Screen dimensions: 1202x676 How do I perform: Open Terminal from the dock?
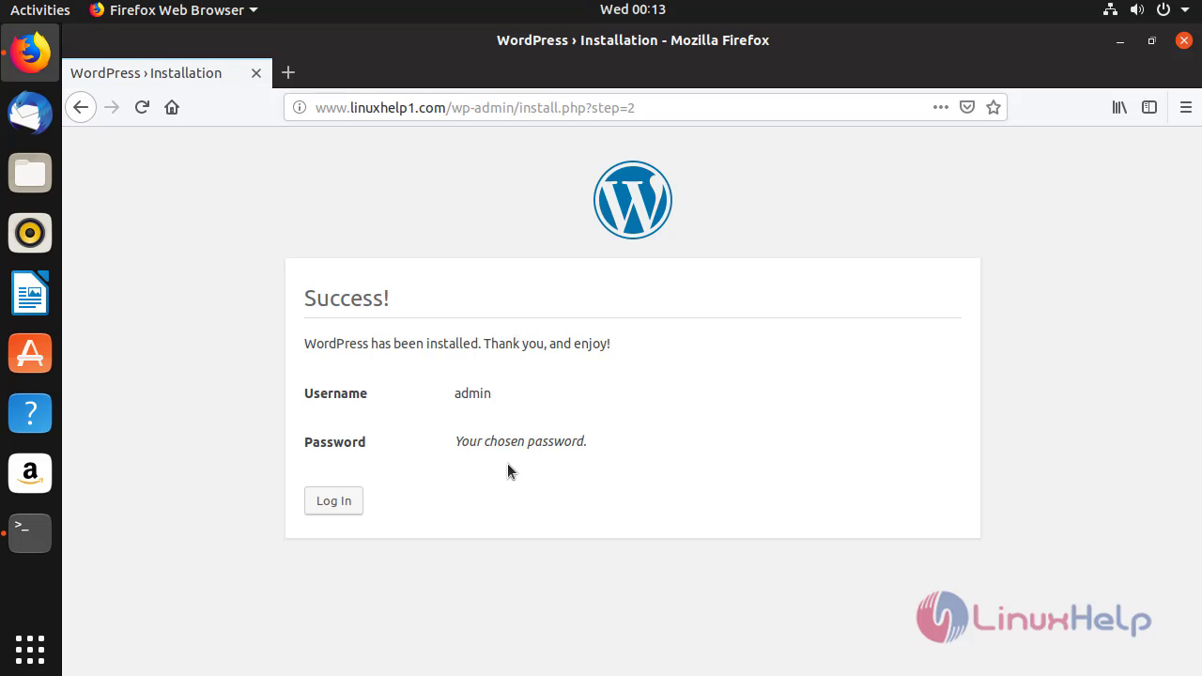point(30,533)
